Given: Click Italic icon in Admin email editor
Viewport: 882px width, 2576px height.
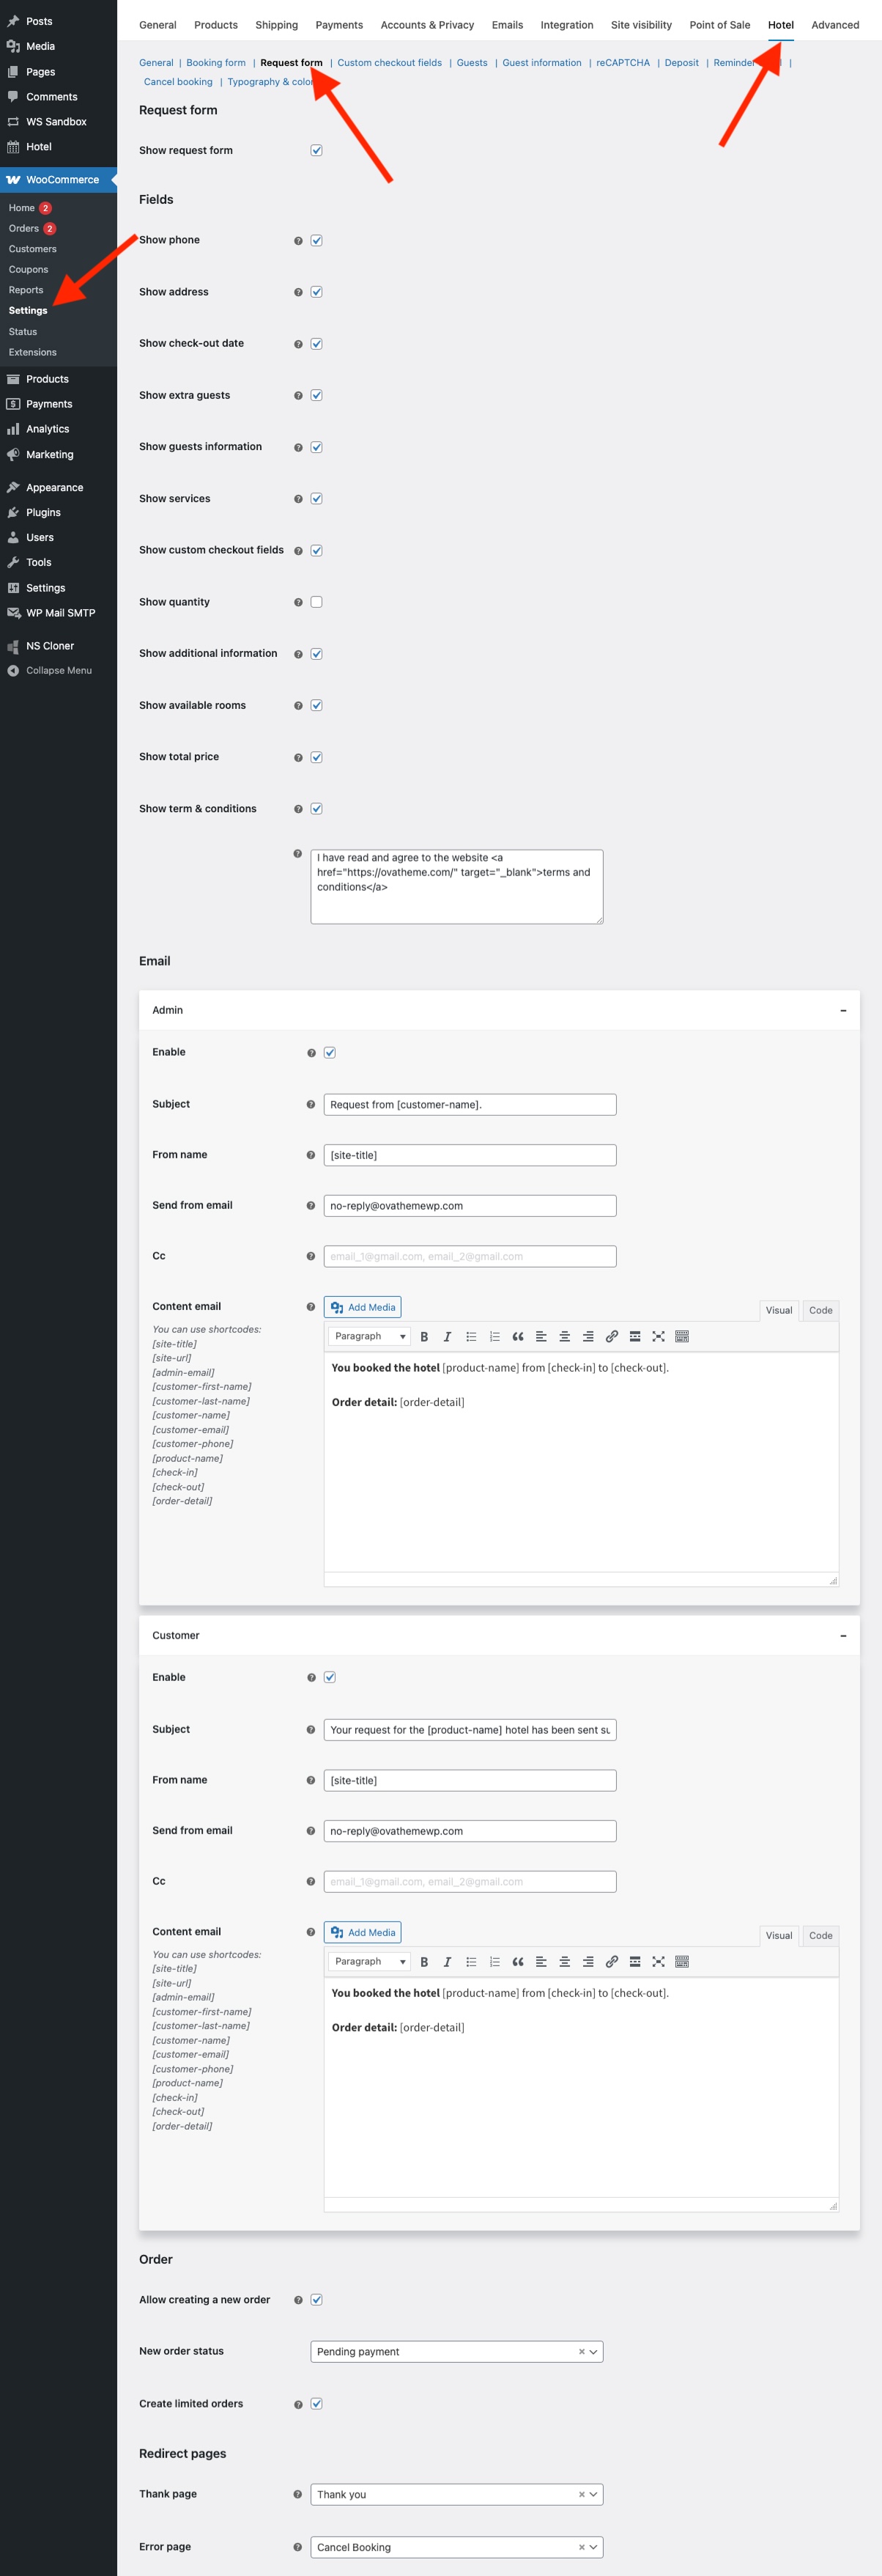Looking at the screenshot, I should (x=448, y=1336).
